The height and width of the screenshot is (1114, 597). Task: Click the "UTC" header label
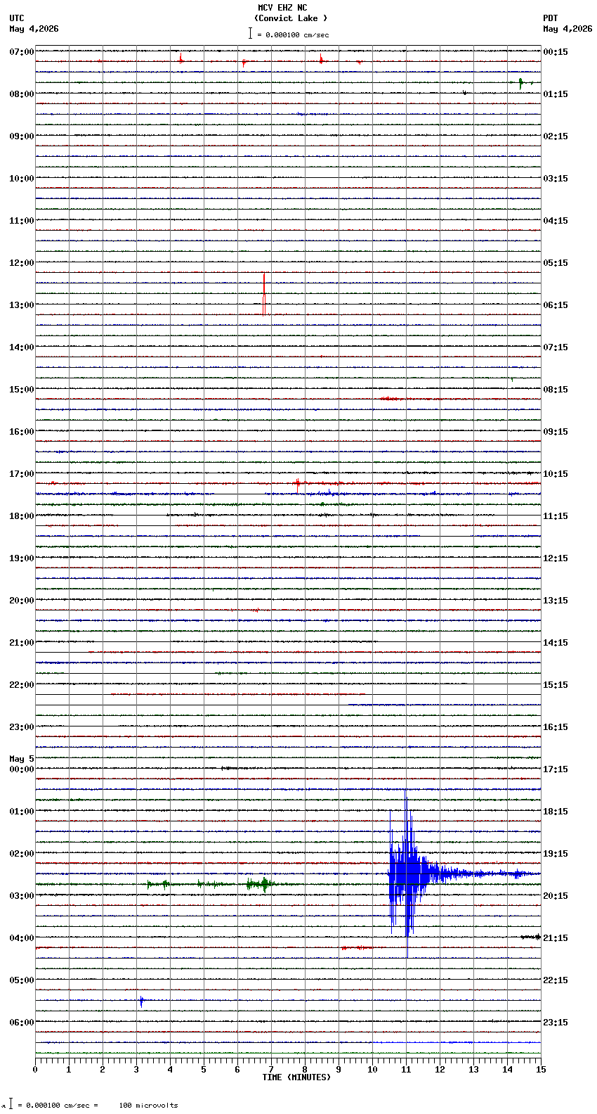click(x=17, y=18)
